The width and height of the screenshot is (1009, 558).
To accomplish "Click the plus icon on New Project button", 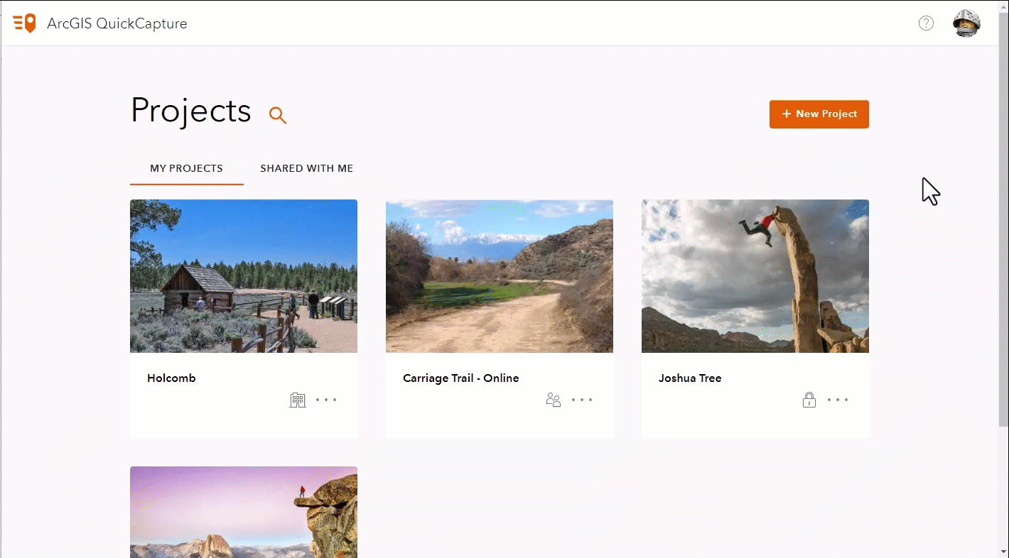I will click(x=786, y=114).
